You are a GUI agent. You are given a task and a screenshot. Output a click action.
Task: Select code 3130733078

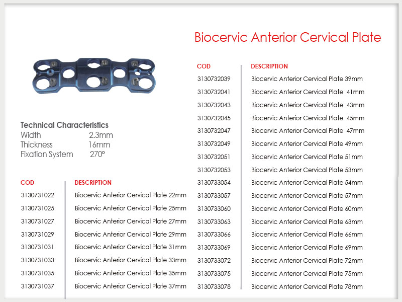click(x=214, y=287)
